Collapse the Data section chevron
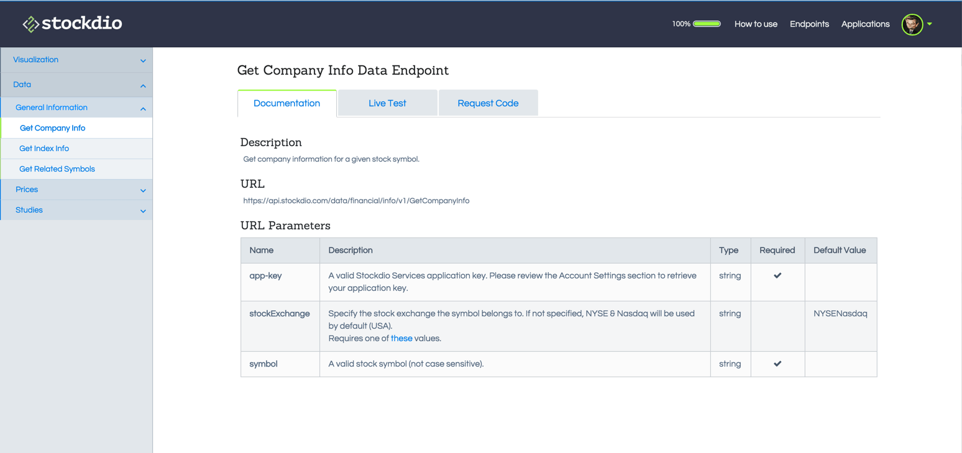962x453 pixels. tap(143, 86)
